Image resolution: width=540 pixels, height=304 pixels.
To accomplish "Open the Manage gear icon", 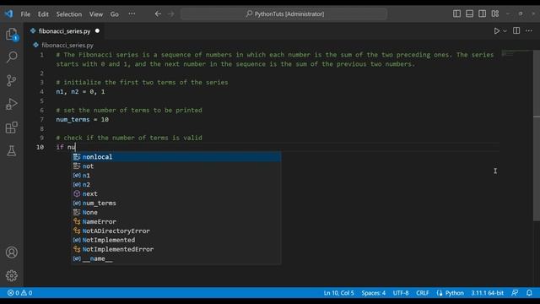I will pyautogui.click(x=12, y=275).
